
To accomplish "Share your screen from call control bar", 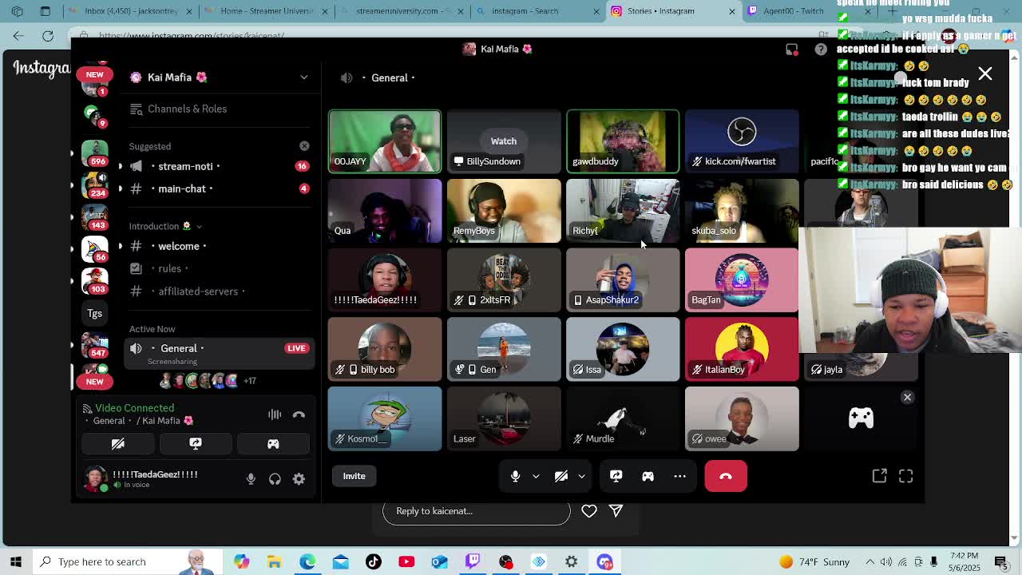I will click(616, 476).
